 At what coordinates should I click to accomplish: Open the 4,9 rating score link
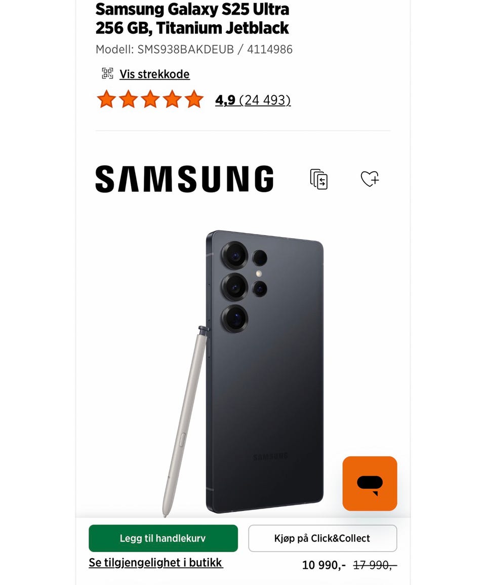tap(225, 100)
